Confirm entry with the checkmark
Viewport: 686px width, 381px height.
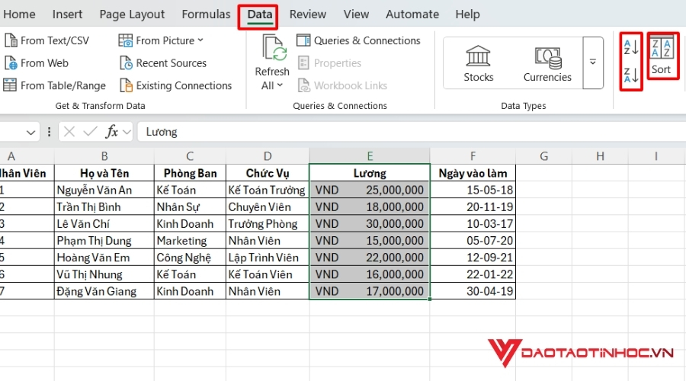click(x=90, y=132)
